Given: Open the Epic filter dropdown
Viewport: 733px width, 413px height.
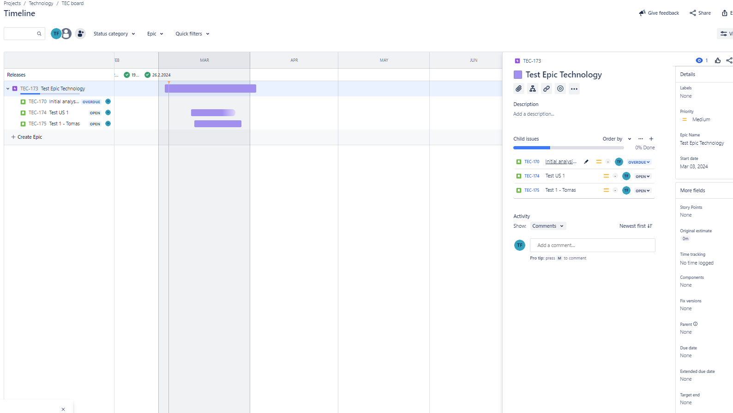Looking at the screenshot, I should click(155, 34).
